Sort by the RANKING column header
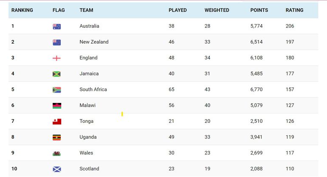 [x=22, y=10]
